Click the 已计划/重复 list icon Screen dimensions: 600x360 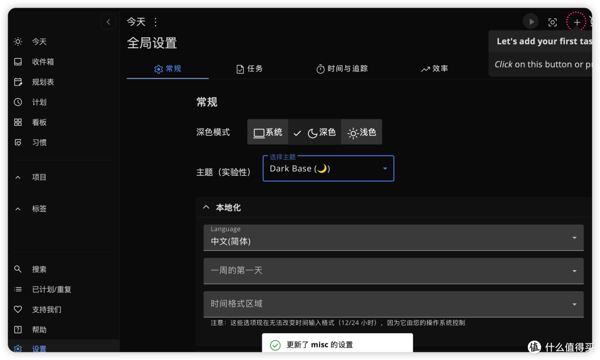(x=18, y=290)
